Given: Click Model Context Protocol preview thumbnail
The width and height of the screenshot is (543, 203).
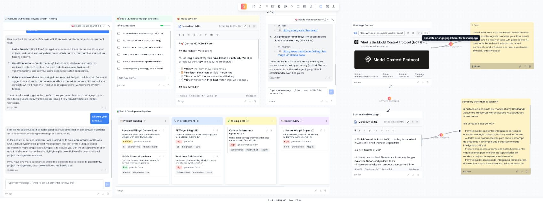Looking at the screenshot, I should click(392, 60).
